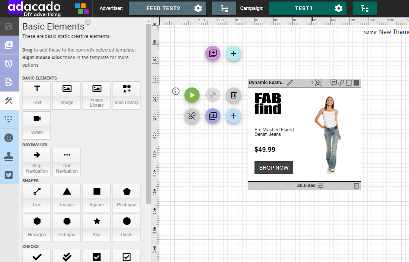Select the plain checkmark element
The height and width of the screenshot is (262, 409).
(x=36, y=256)
